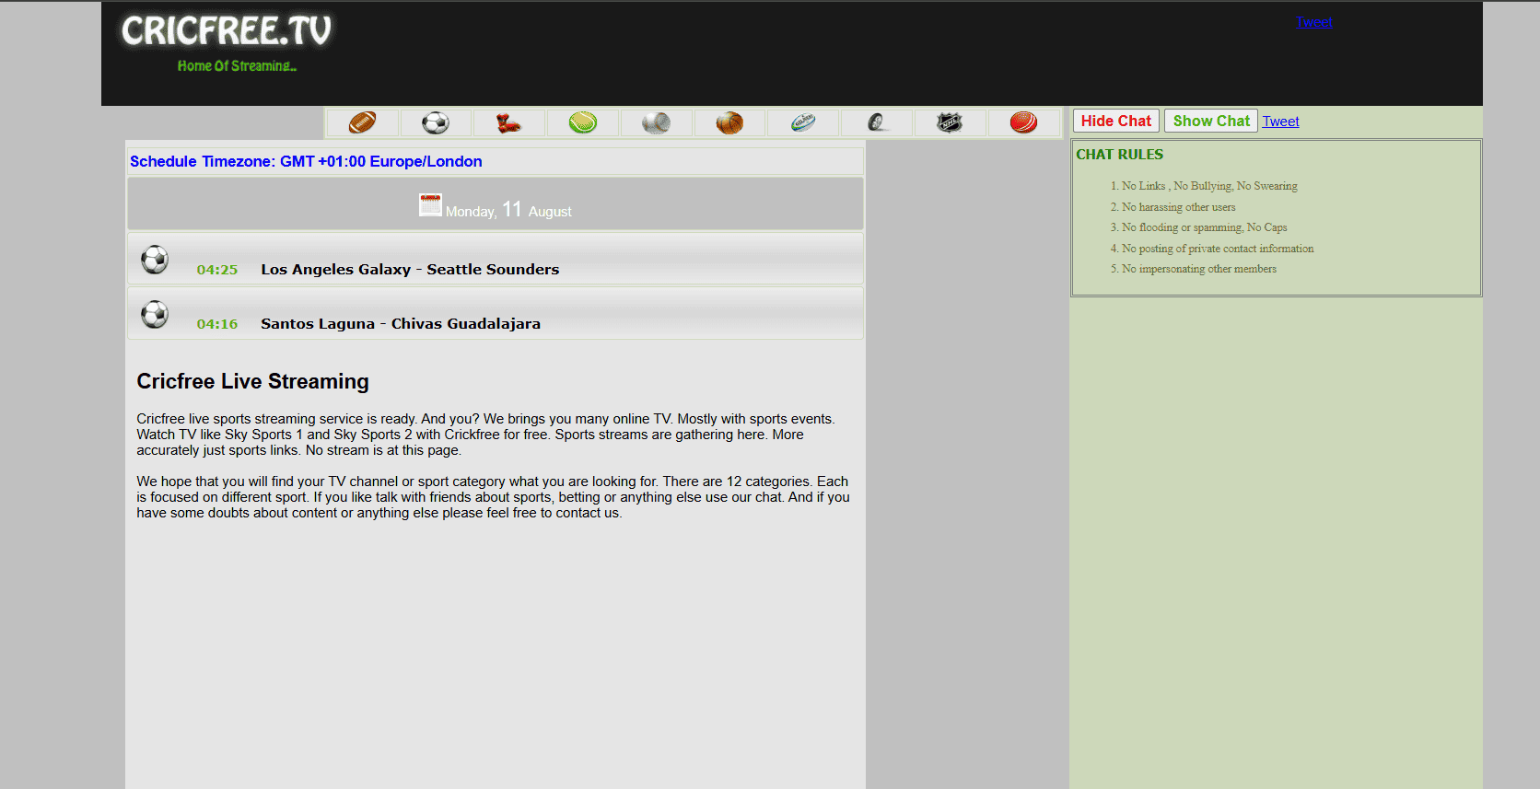This screenshot has width=1540, height=789.
Task: Select the red cricket ball icon
Action: [1023, 122]
